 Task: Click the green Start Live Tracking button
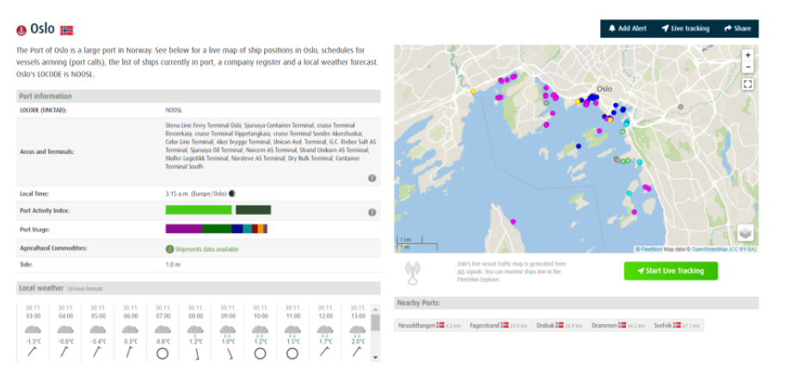pyautogui.click(x=671, y=271)
